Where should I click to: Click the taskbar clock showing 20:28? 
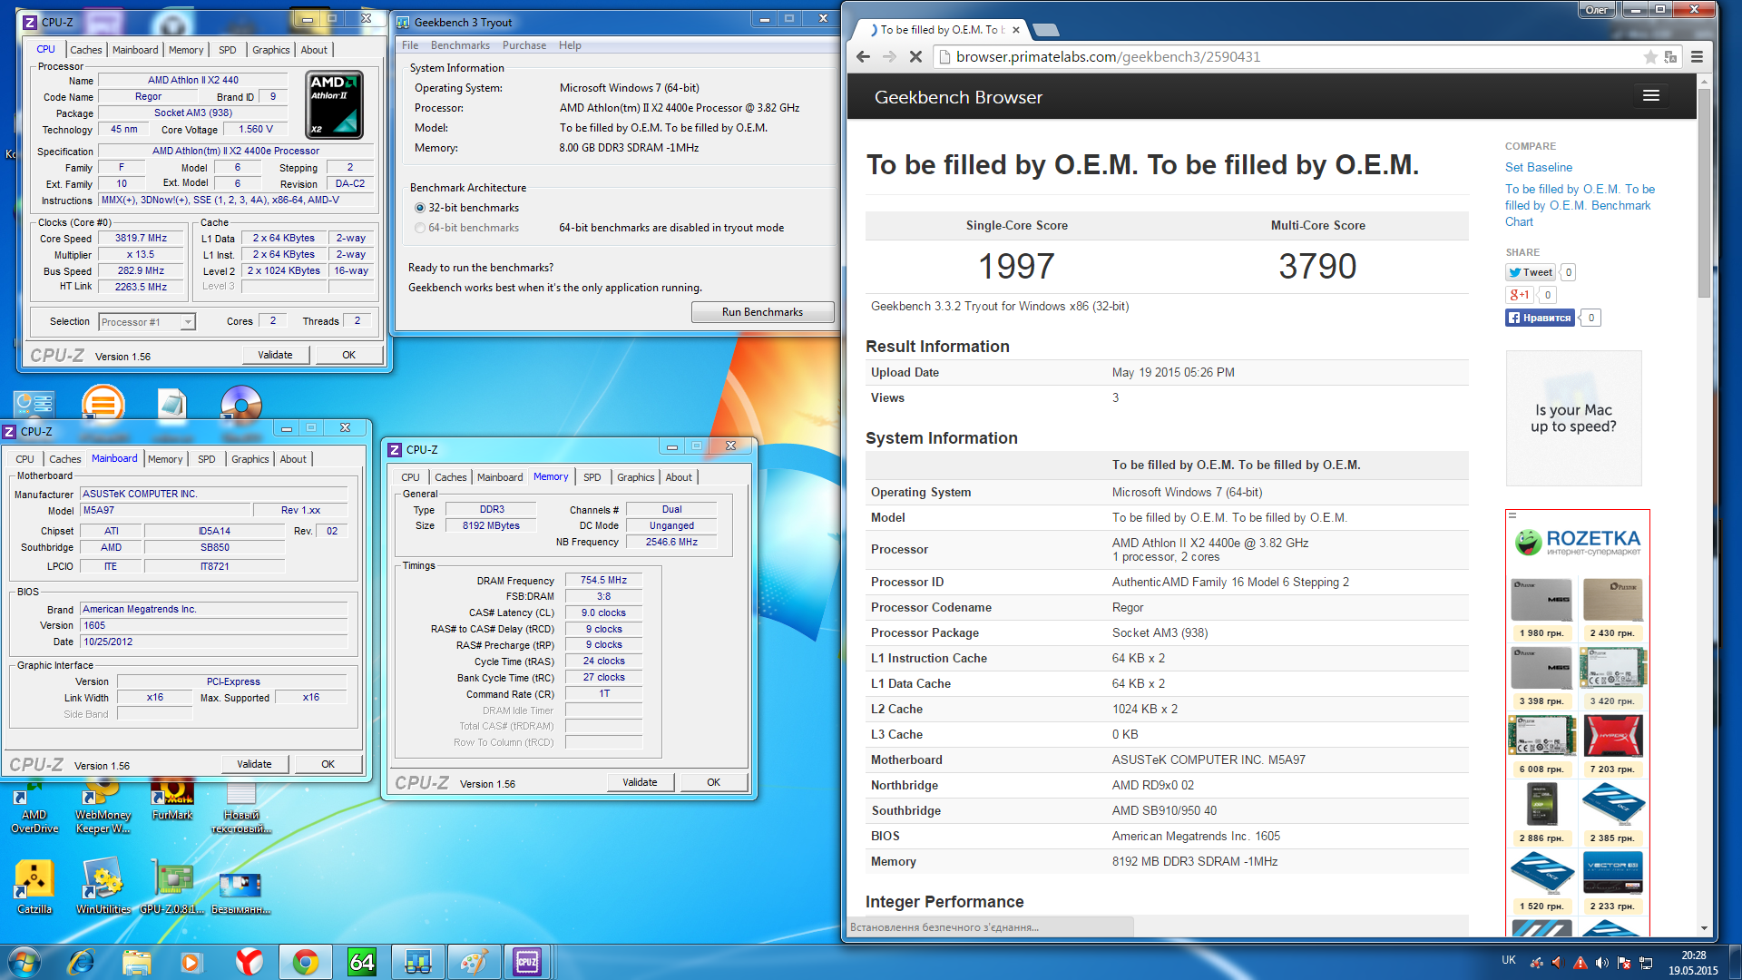pyautogui.click(x=1693, y=962)
